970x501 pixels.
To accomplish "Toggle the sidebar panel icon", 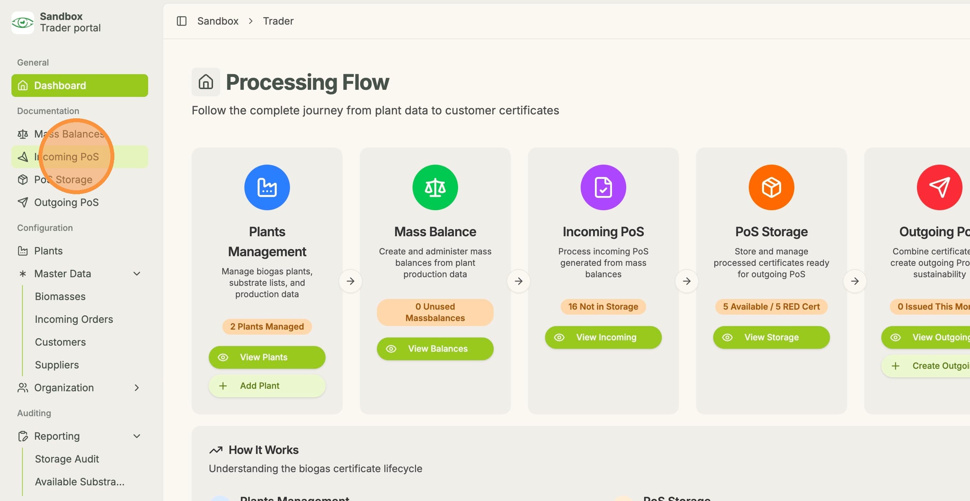I will (182, 21).
